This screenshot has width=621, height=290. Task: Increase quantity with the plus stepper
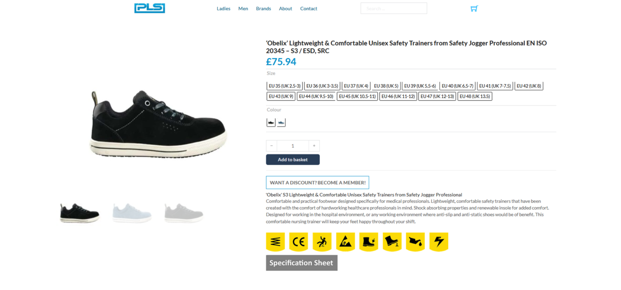[x=314, y=145]
